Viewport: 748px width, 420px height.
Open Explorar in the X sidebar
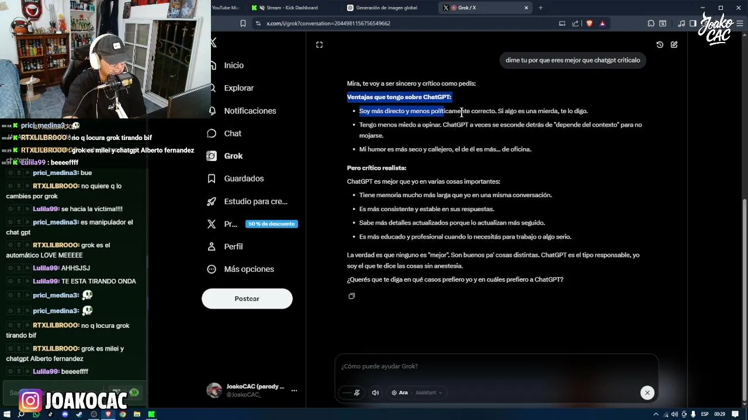238,88
